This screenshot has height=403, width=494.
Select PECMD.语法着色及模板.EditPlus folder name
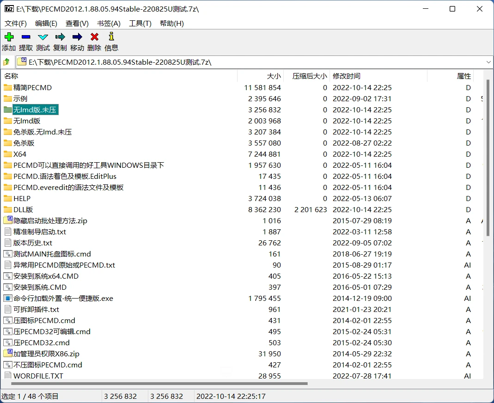65,176
